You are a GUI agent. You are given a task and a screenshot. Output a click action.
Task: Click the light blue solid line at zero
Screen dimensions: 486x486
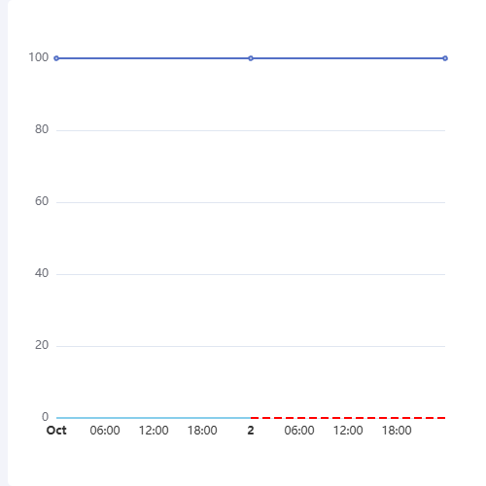tap(154, 418)
